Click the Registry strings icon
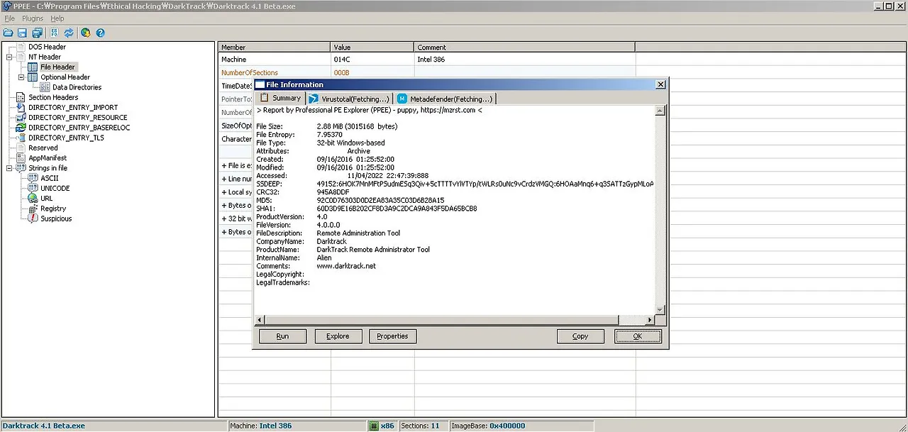The image size is (908, 432). (33, 209)
